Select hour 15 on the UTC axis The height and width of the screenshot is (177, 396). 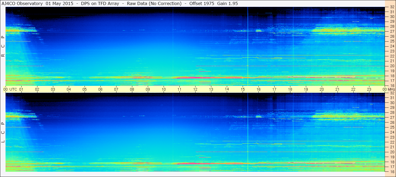(243, 89)
